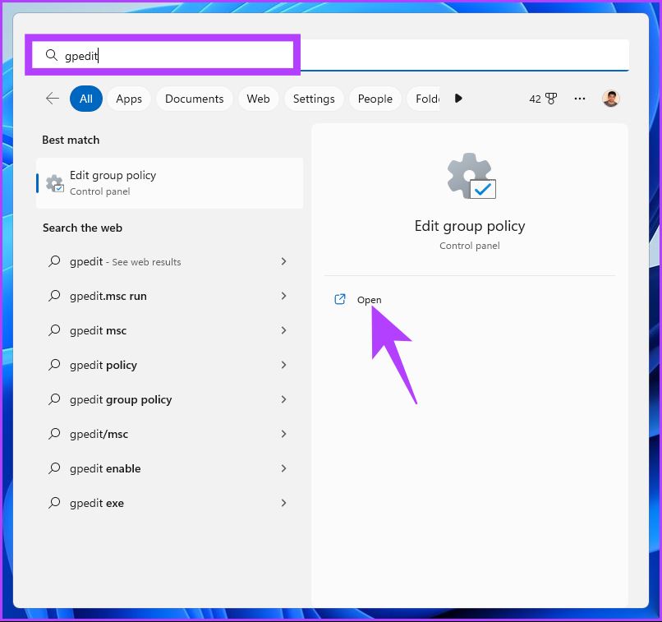Click the large Edit group policy icon

(471, 177)
